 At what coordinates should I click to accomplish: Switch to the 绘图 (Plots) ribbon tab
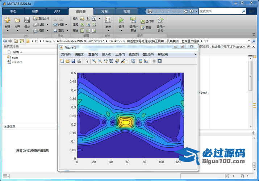coord(35,12)
